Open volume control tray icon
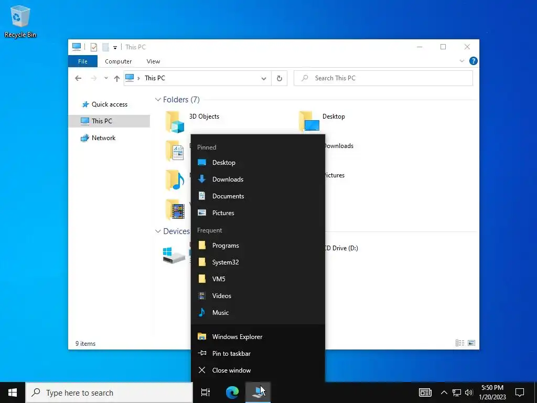Screen dimensions: 537x403 click(x=469, y=393)
